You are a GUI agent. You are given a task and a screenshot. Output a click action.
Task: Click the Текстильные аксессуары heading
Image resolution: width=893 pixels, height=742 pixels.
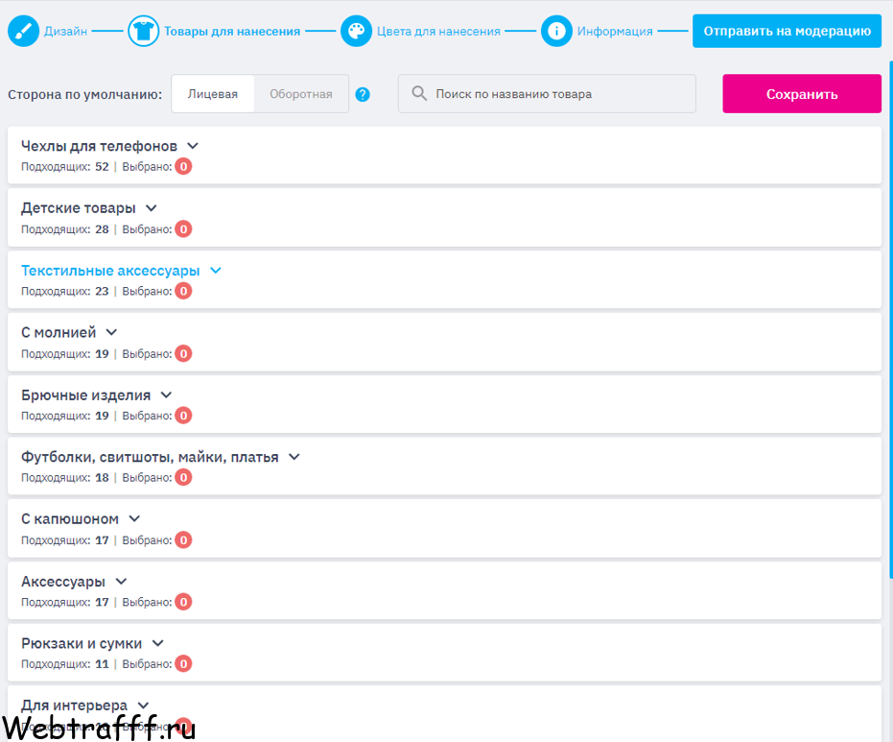pyautogui.click(x=110, y=270)
